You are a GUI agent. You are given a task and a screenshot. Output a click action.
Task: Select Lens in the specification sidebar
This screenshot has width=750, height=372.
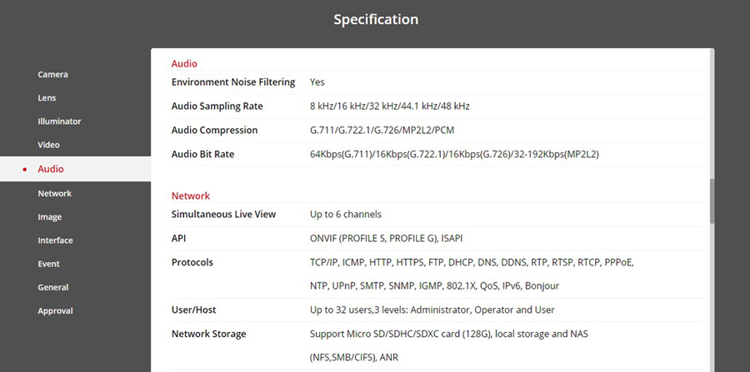point(47,98)
